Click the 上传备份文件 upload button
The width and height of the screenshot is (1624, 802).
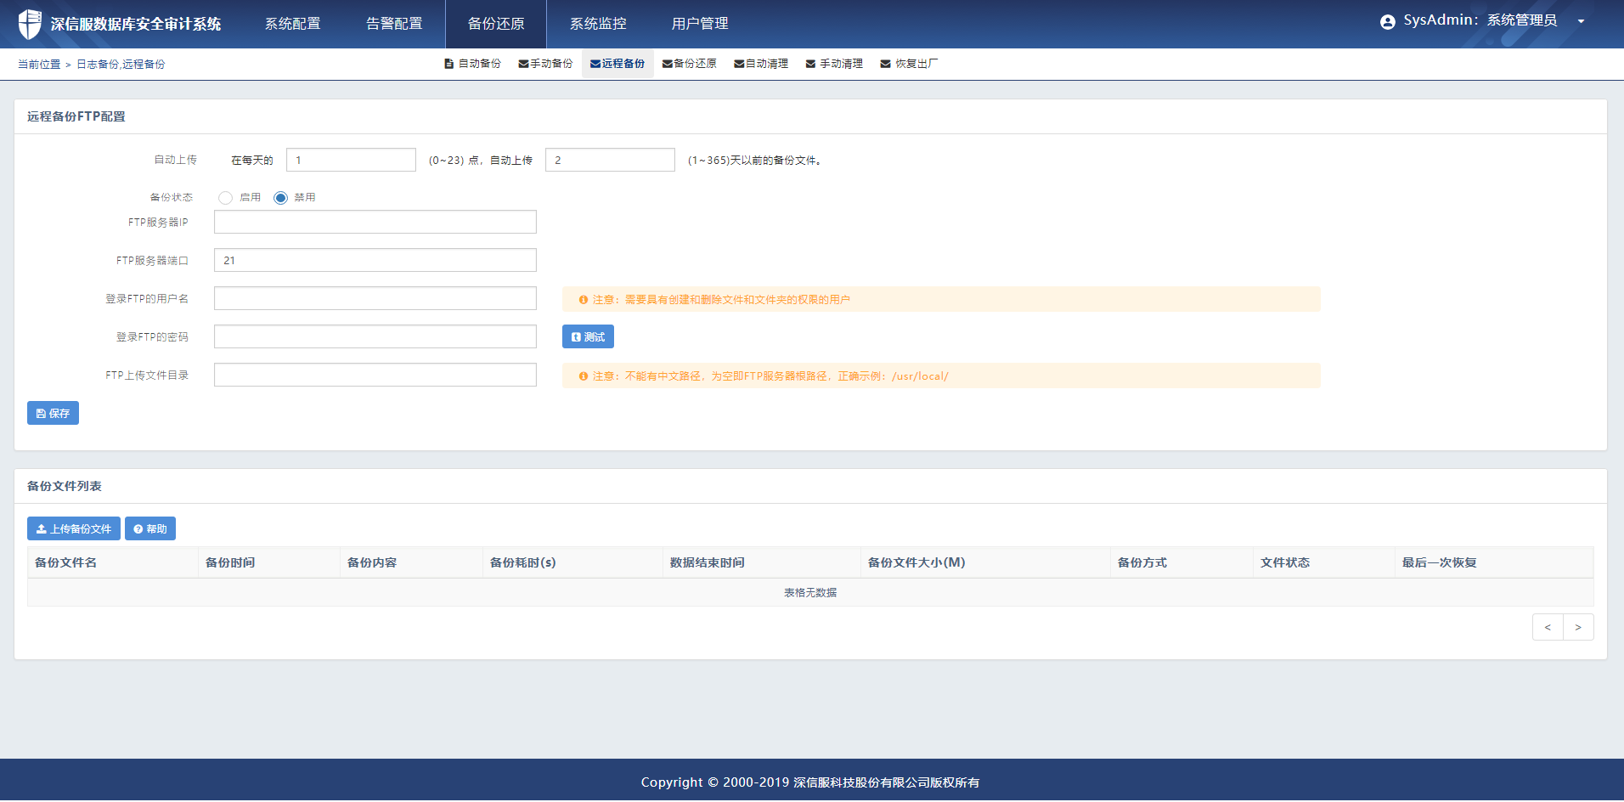[x=74, y=529]
